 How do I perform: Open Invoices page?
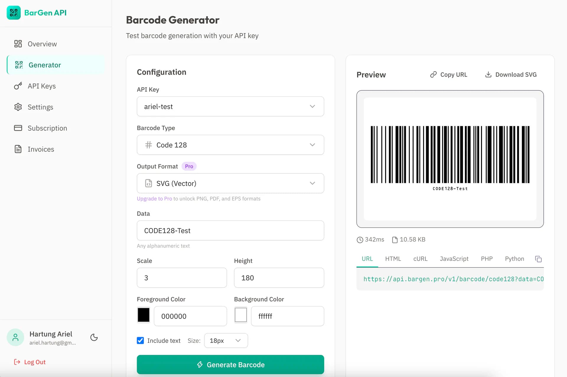tap(56, 149)
